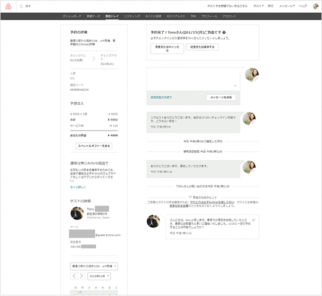The width and height of the screenshot is (322, 296).
Task: Open the ダッシュボード tab
Action: [72, 16]
